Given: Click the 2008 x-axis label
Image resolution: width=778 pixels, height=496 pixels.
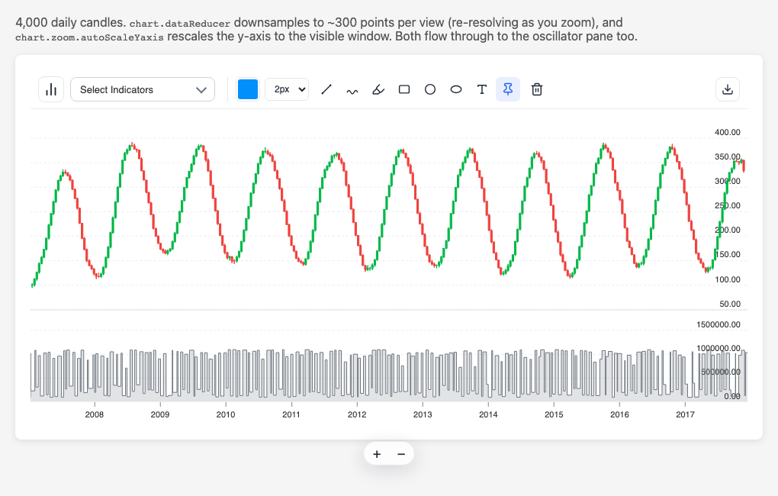Looking at the screenshot, I should 95,414.
